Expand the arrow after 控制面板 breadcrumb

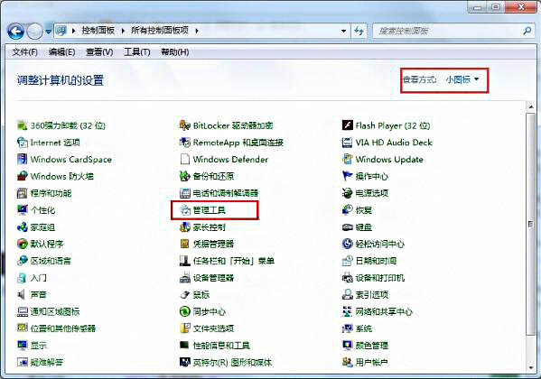123,31
